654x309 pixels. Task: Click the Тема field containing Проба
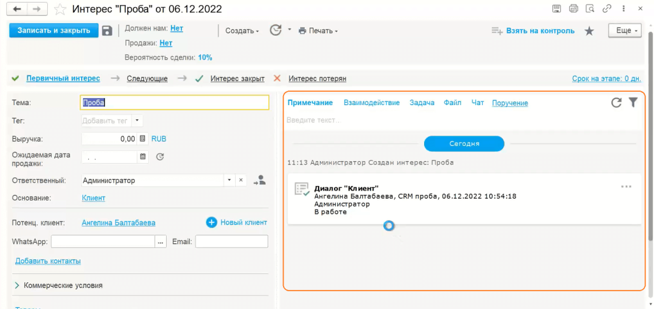[x=174, y=103]
